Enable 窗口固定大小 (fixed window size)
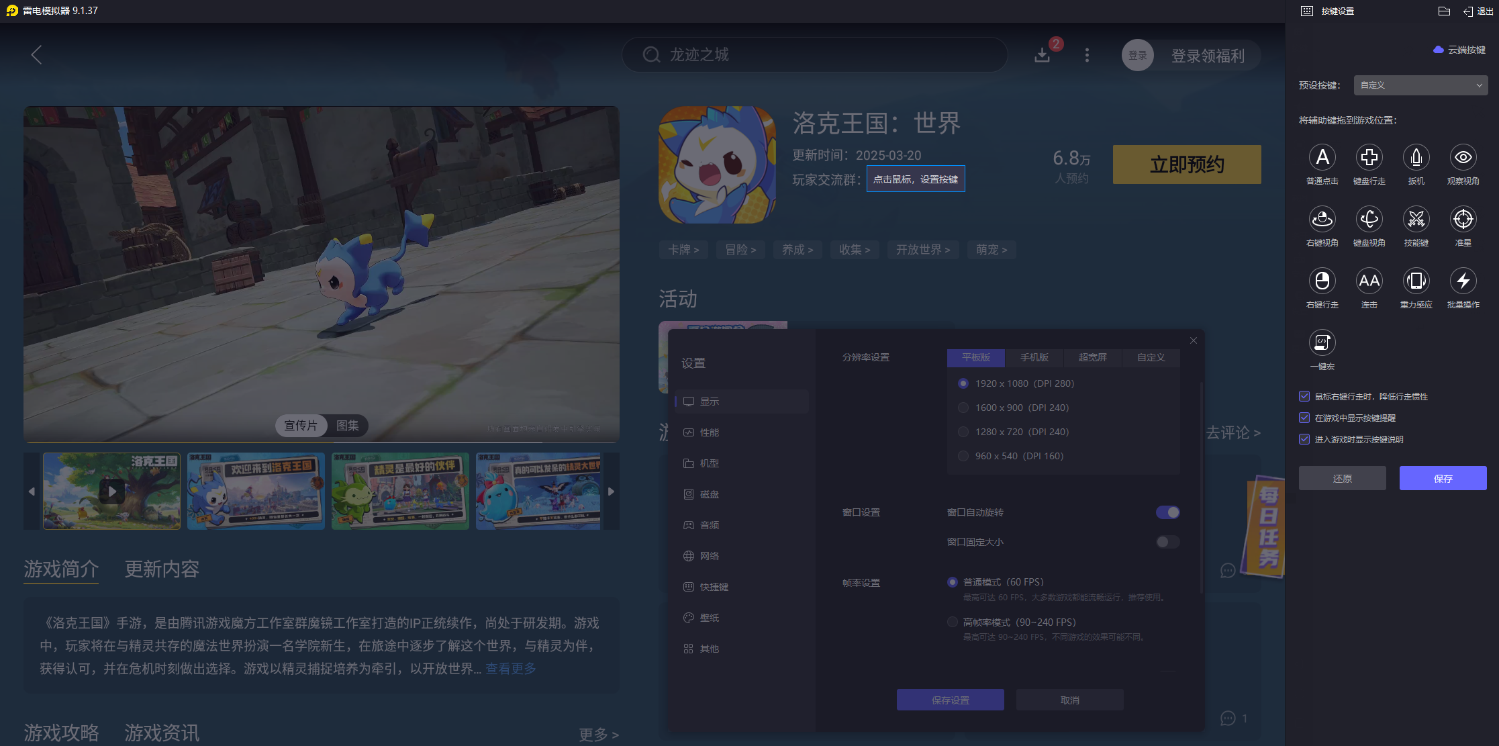Screen dimensions: 1499x746 click(x=1167, y=542)
